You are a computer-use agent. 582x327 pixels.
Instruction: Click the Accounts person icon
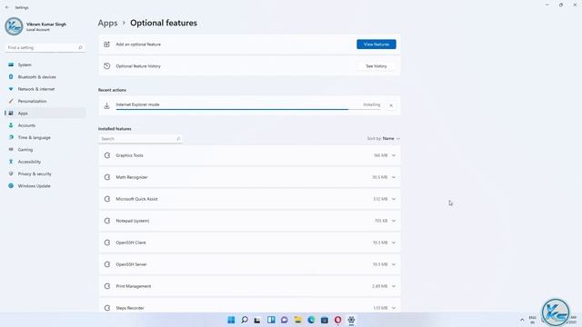(11, 125)
